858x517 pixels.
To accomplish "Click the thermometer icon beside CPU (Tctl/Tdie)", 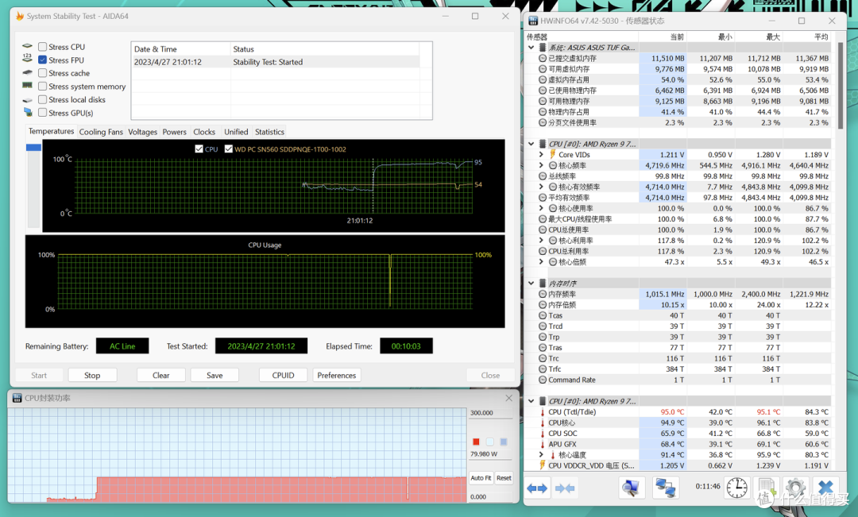I will point(543,412).
